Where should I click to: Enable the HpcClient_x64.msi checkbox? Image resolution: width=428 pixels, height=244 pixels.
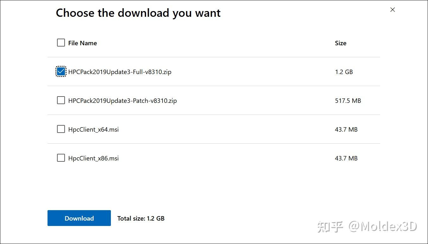(61, 129)
